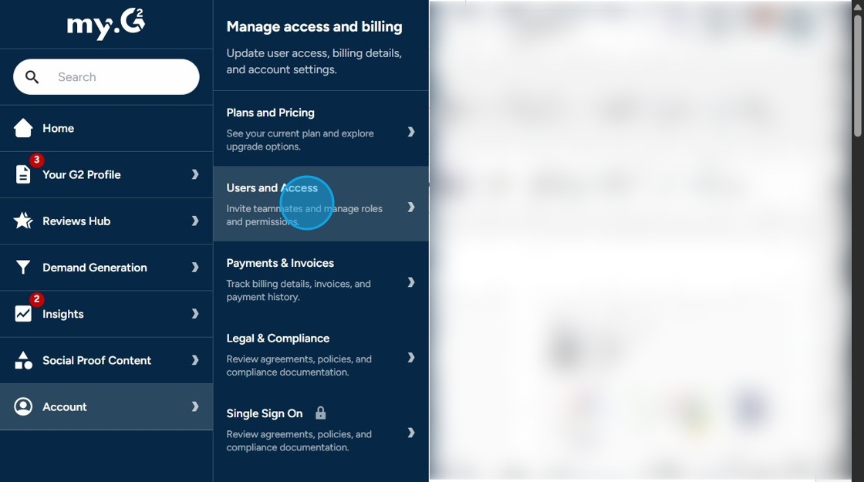Screen dimensions: 864x482
Task: Click the red 3 badge on Your G2 Profile
Action: 36,160
